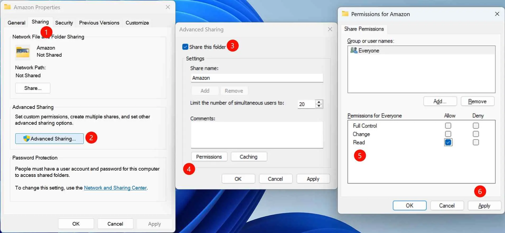The height and width of the screenshot is (233, 505).
Task: Switch to the Customize tab
Action: coord(137,23)
